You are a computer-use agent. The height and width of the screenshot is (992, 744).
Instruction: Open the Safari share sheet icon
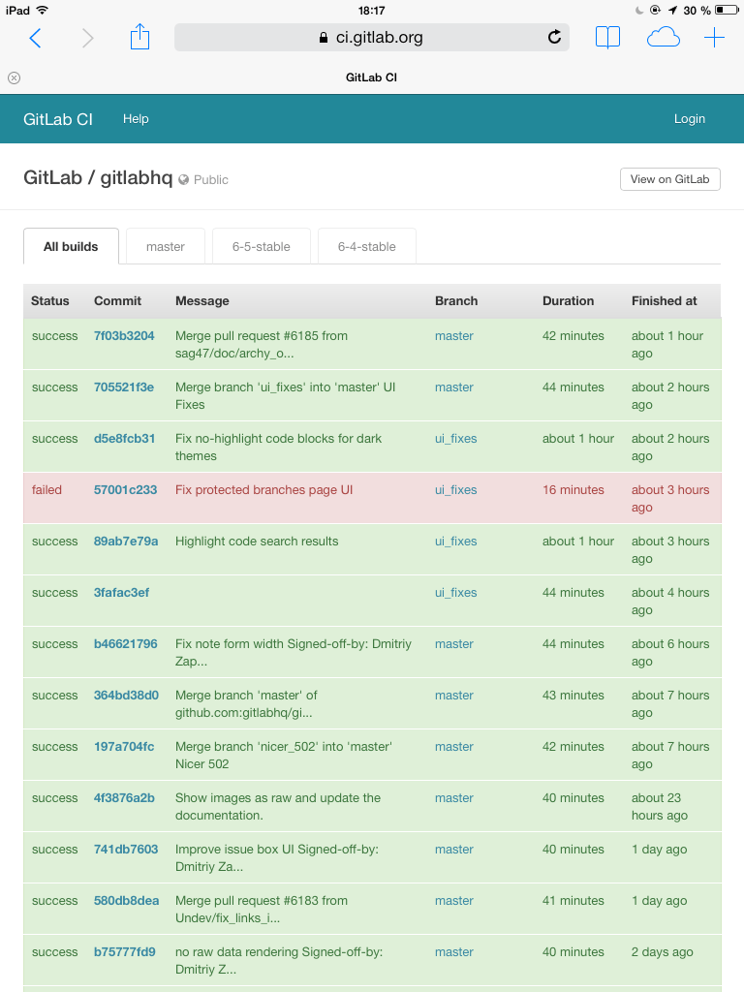coord(140,38)
